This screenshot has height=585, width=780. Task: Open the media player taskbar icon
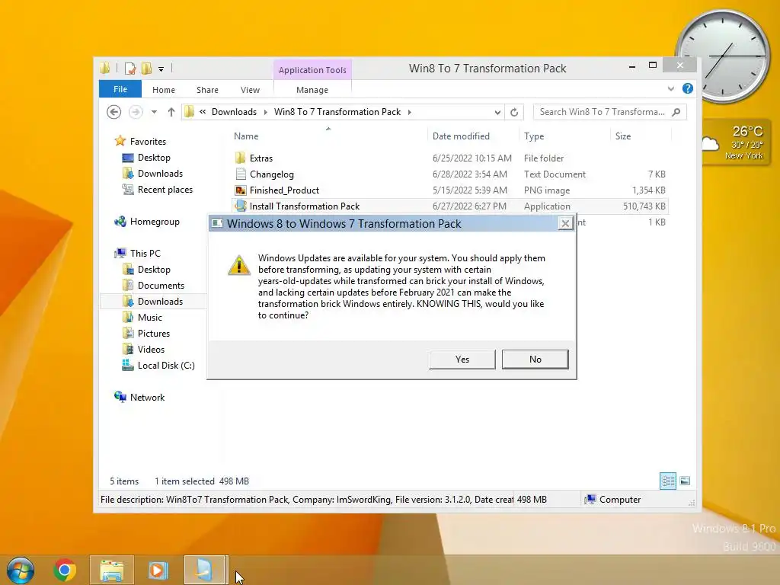[x=158, y=570]
